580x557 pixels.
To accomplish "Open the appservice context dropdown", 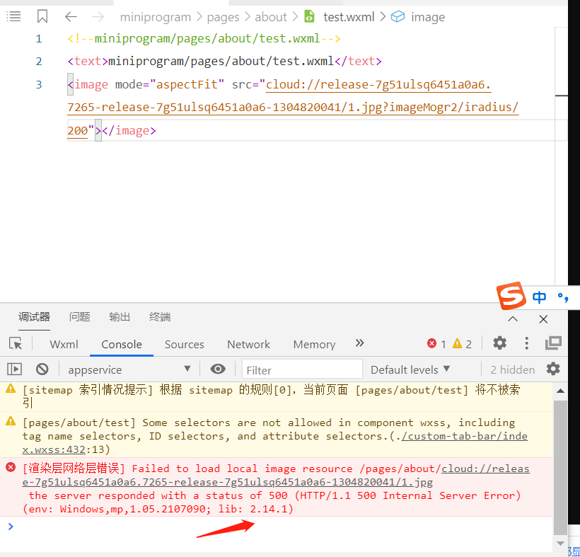I will tap(129, 369).
